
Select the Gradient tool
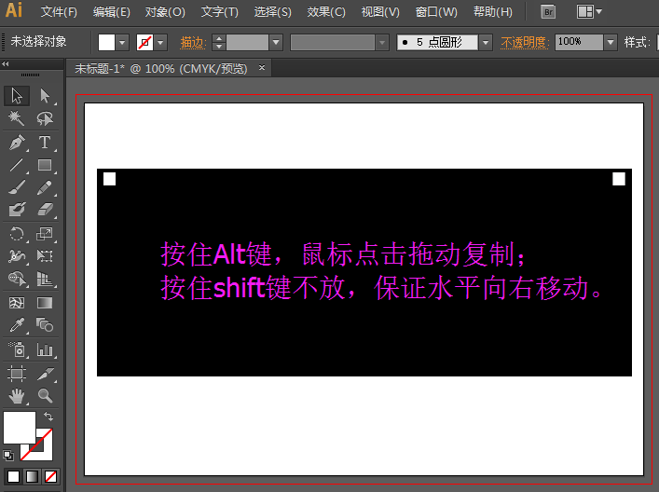(x=45, y=303)
